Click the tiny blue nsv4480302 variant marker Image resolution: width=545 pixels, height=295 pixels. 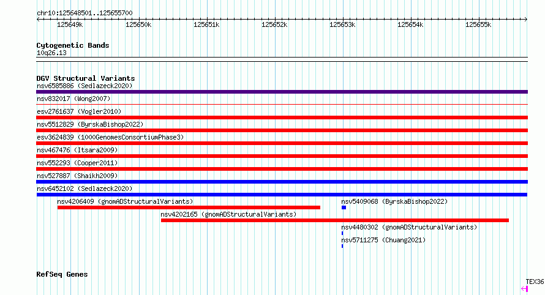[x=342, y=233]
